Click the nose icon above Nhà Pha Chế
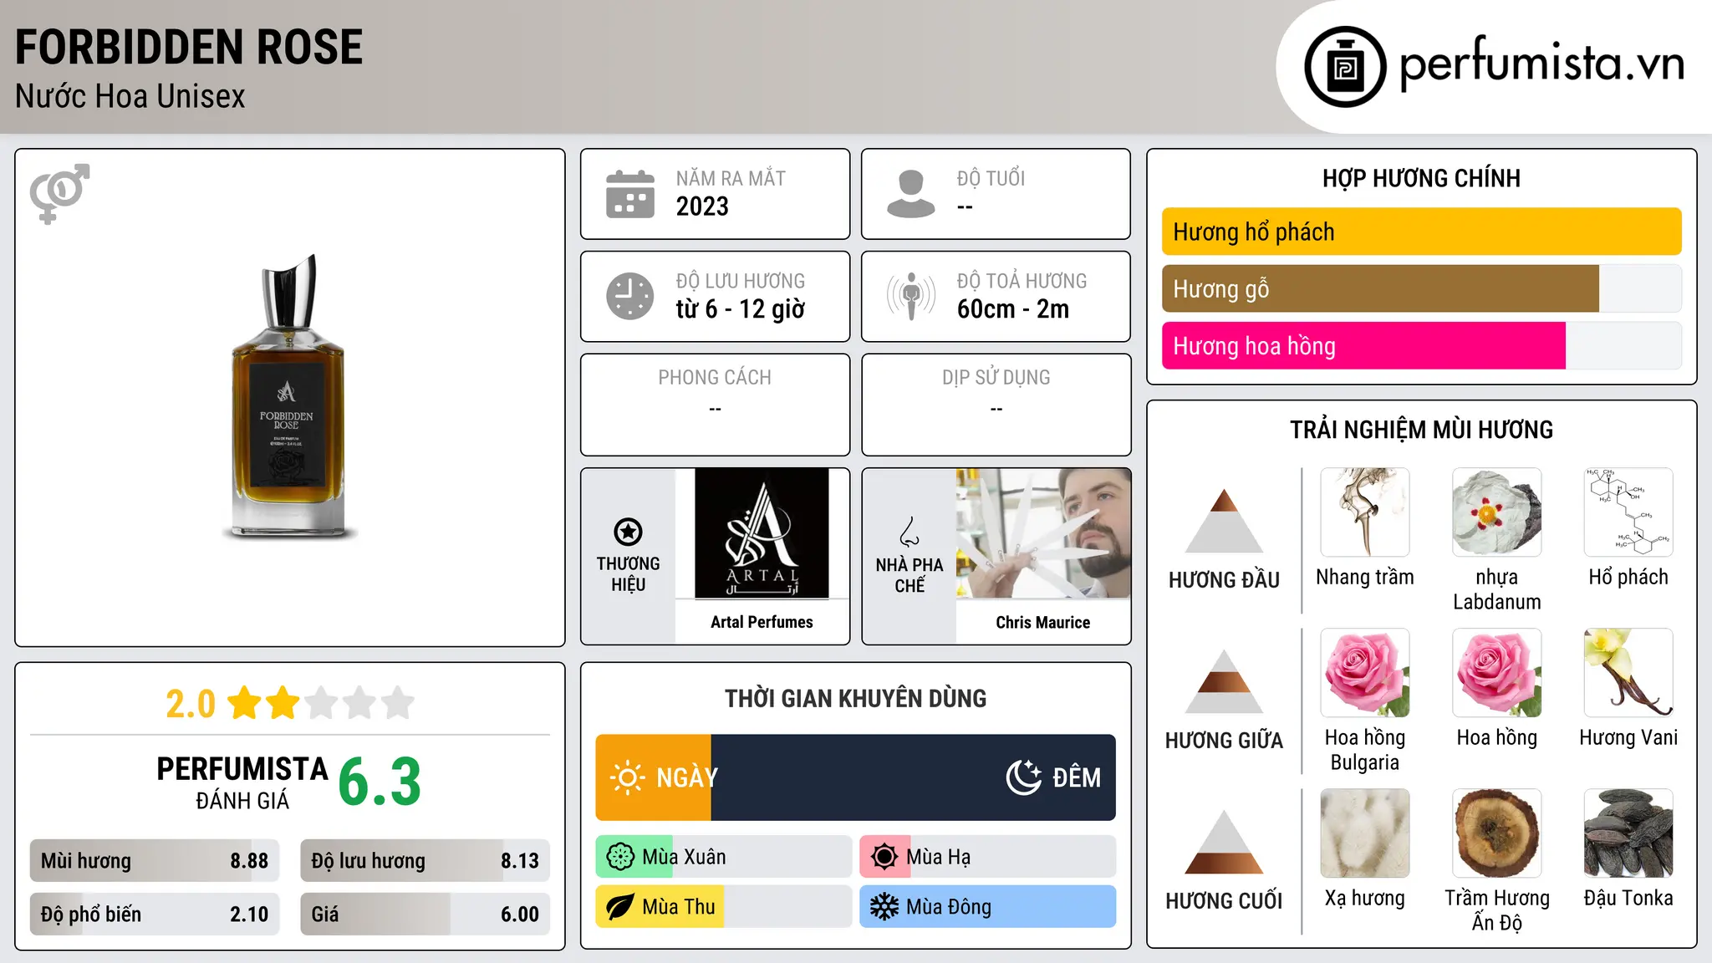This screenshot has height=963, width=1712. tap(909, 532)
